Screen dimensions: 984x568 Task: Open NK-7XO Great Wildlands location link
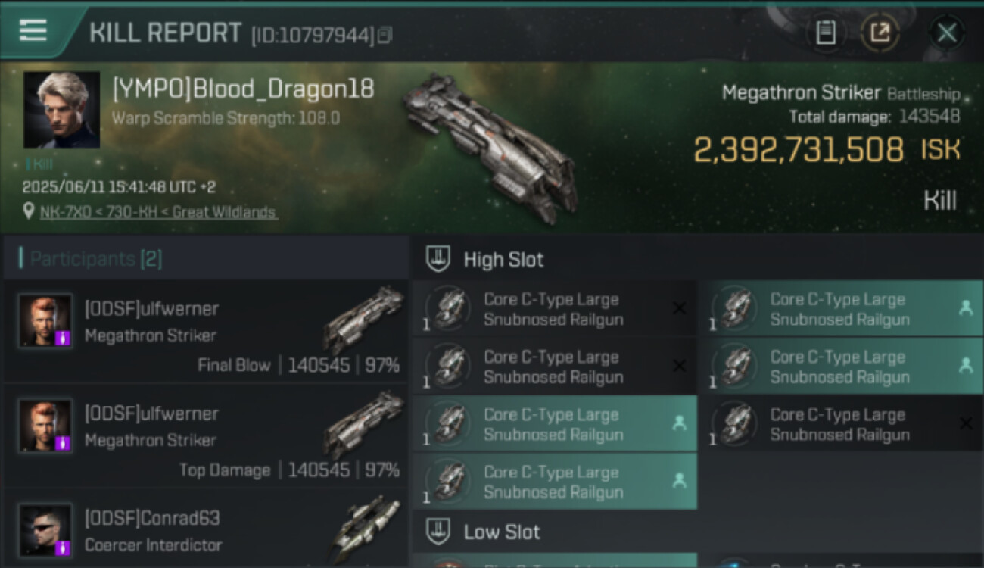(158, 212)
